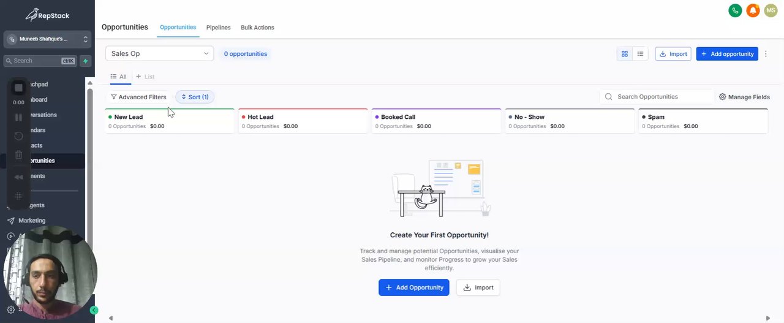Pause the screen recording

click(18, 117)
